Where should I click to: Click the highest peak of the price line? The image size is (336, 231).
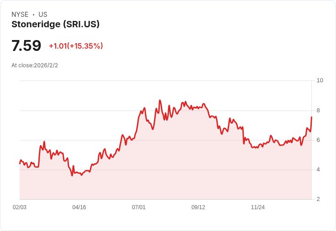[160, 100]
